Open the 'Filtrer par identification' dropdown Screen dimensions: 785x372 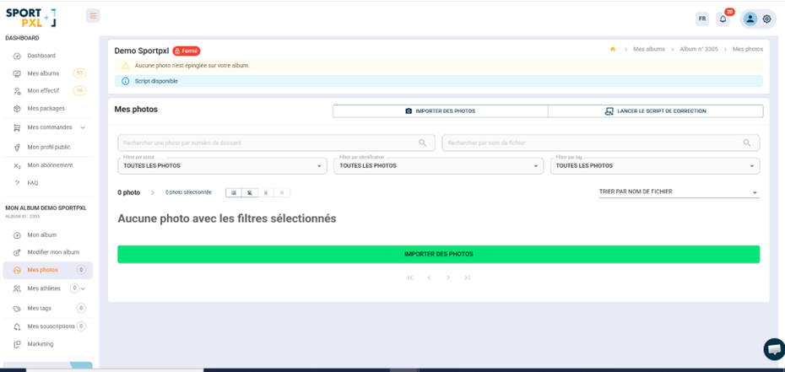[x=439, y=165]
